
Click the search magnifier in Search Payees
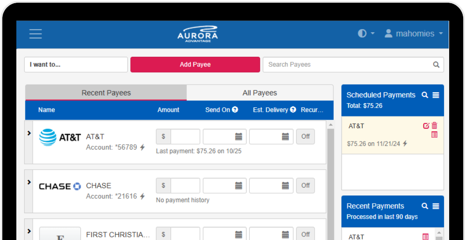(436, 65)
